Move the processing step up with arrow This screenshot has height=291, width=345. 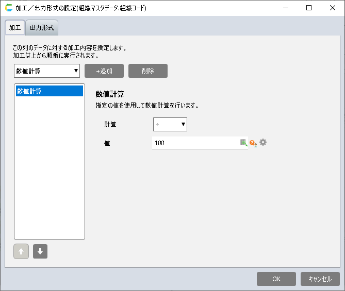point(21,252)
